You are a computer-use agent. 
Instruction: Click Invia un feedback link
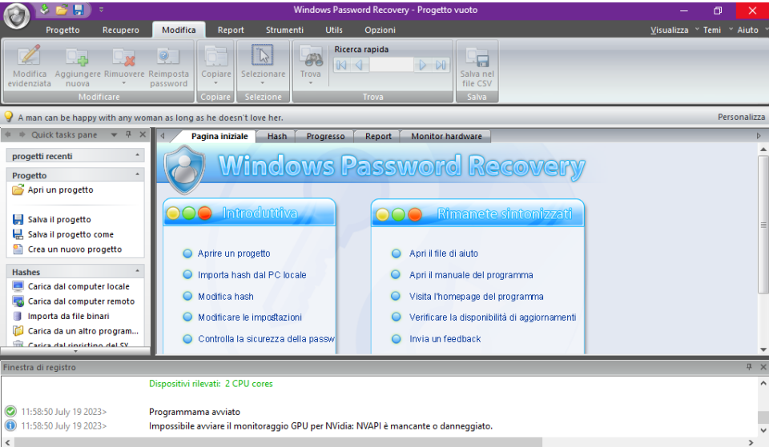pos(445,339)
